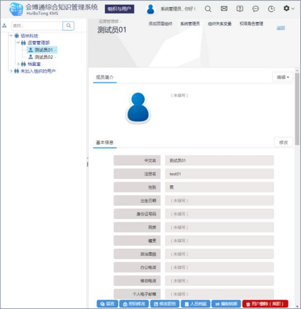Image resolution: width=301 pixels, height=309 pixels.
Task: Click the tree search magnifier button
Action: click(68, 25)
